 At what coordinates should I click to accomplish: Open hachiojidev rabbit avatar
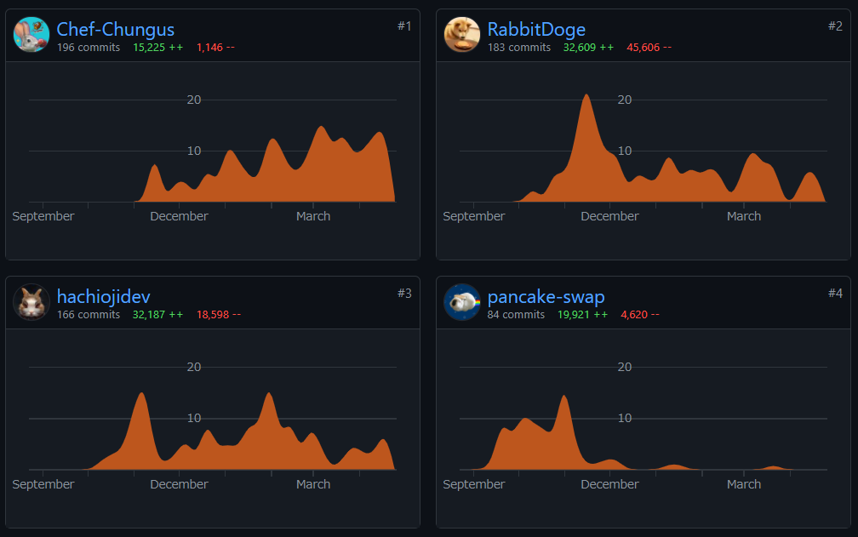31,302
